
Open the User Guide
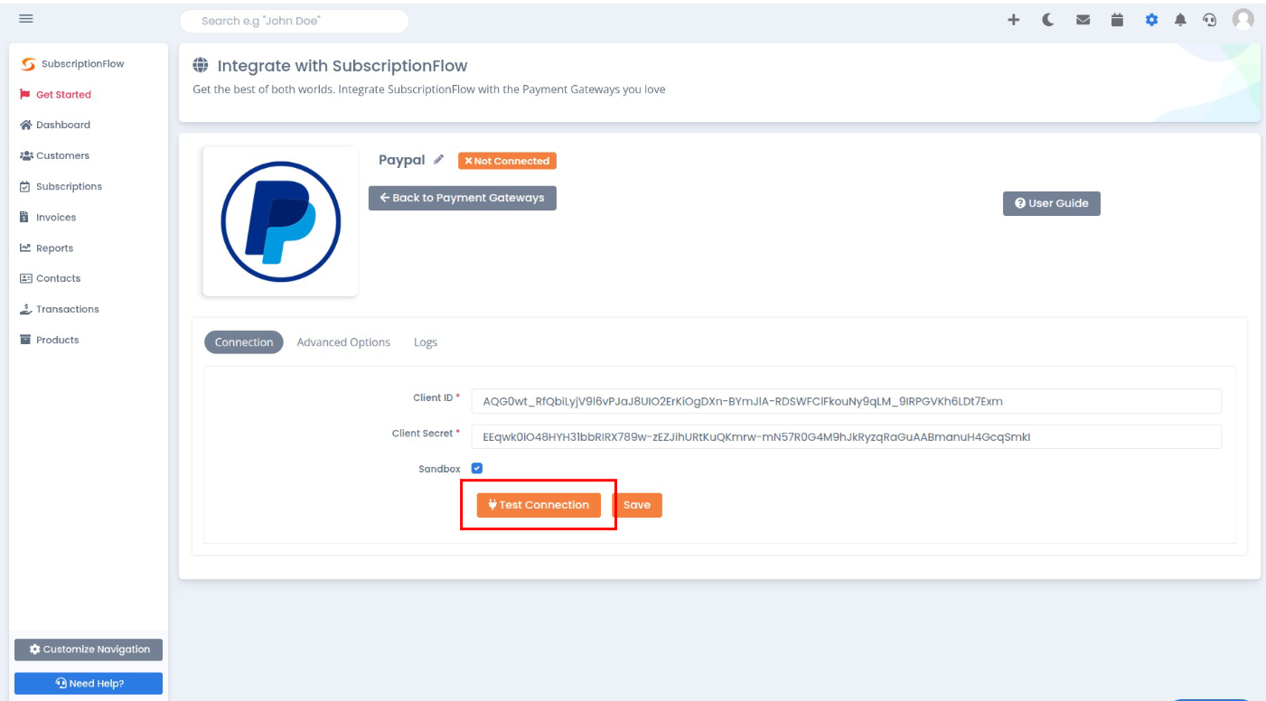click(1052, 203)
